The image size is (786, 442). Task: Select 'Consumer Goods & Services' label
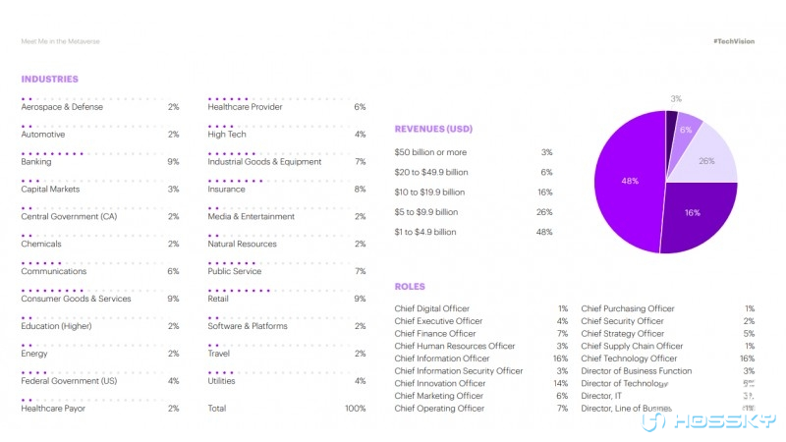coord(77,299)
